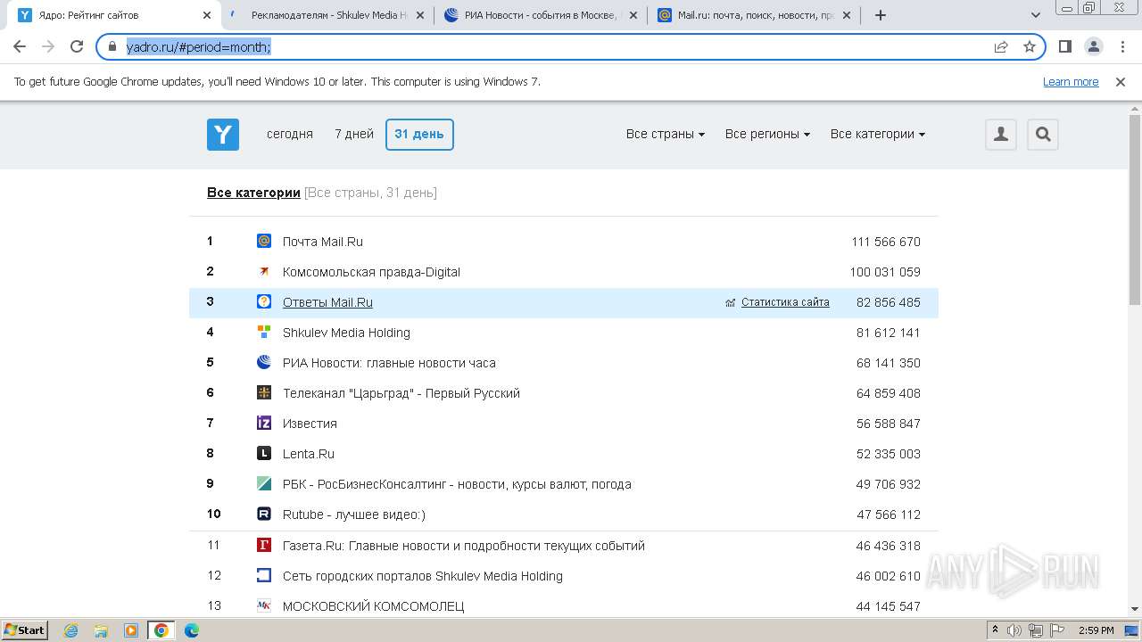Image resolution: width=1142 pixels, height=642 pixels.
Task: Click the Почта Mail.Ru favicon
Action: pyautogui.click(x=264, y=241)
